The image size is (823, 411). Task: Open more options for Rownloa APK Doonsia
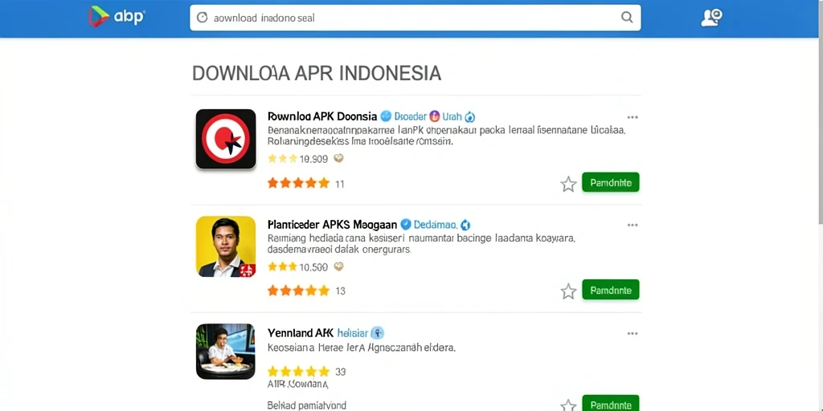pos(633,117)
